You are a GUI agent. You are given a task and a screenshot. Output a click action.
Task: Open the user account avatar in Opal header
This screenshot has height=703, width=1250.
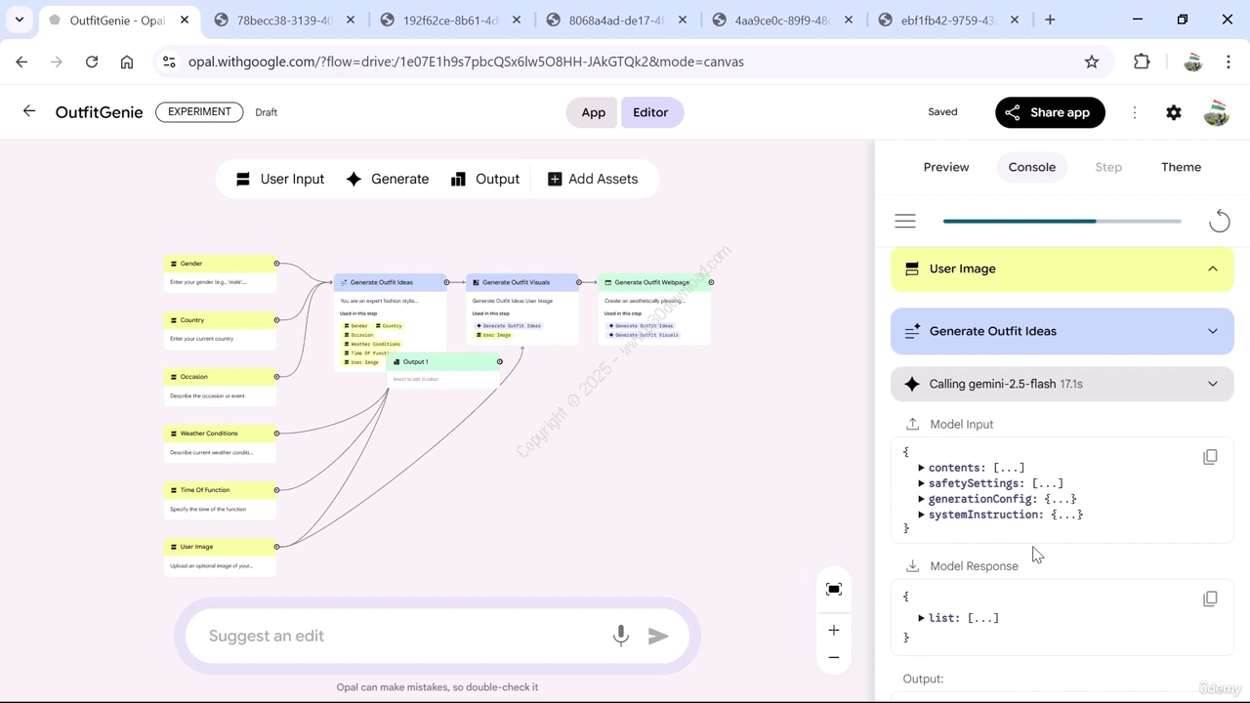tap(1216, 112)
